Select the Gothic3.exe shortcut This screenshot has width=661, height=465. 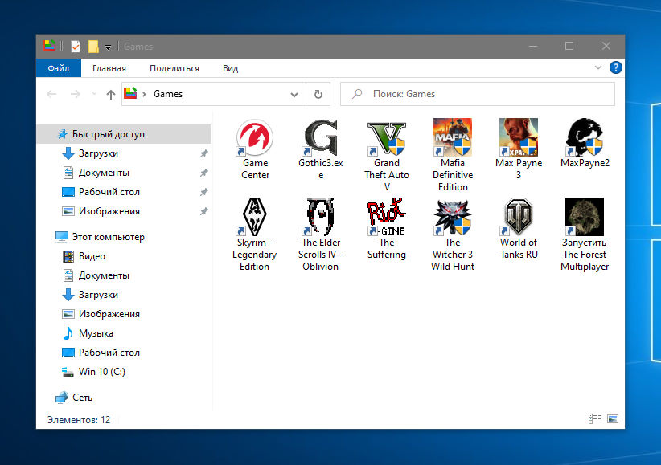coord(320,137)
